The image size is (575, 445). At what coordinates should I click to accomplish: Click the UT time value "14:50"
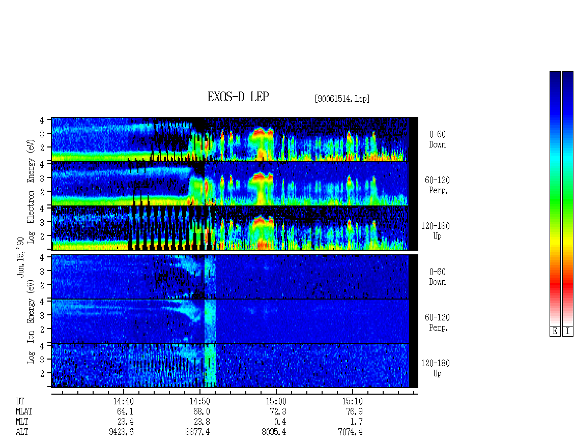pos(199,401)
